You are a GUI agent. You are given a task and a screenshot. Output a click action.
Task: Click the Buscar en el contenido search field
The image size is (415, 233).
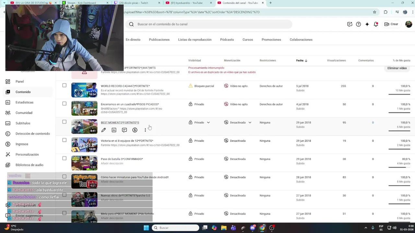coord(209,24)
